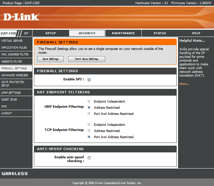The image size is (214, 186).
Task: Open the Setup tab
Action: (51, 33)
